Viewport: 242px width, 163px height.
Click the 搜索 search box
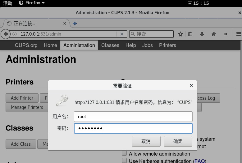(x=151, y=34)
